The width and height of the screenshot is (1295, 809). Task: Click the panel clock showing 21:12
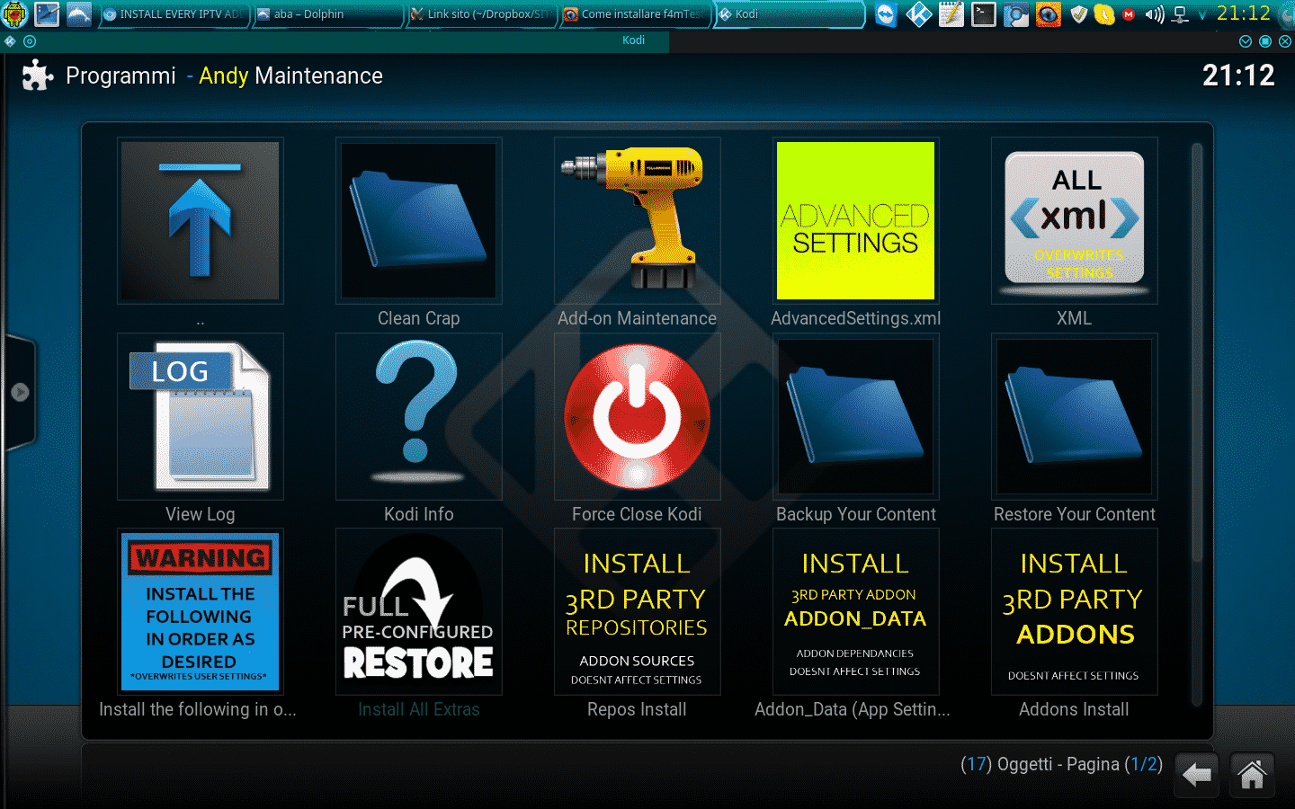click(x=1244, y=13)
